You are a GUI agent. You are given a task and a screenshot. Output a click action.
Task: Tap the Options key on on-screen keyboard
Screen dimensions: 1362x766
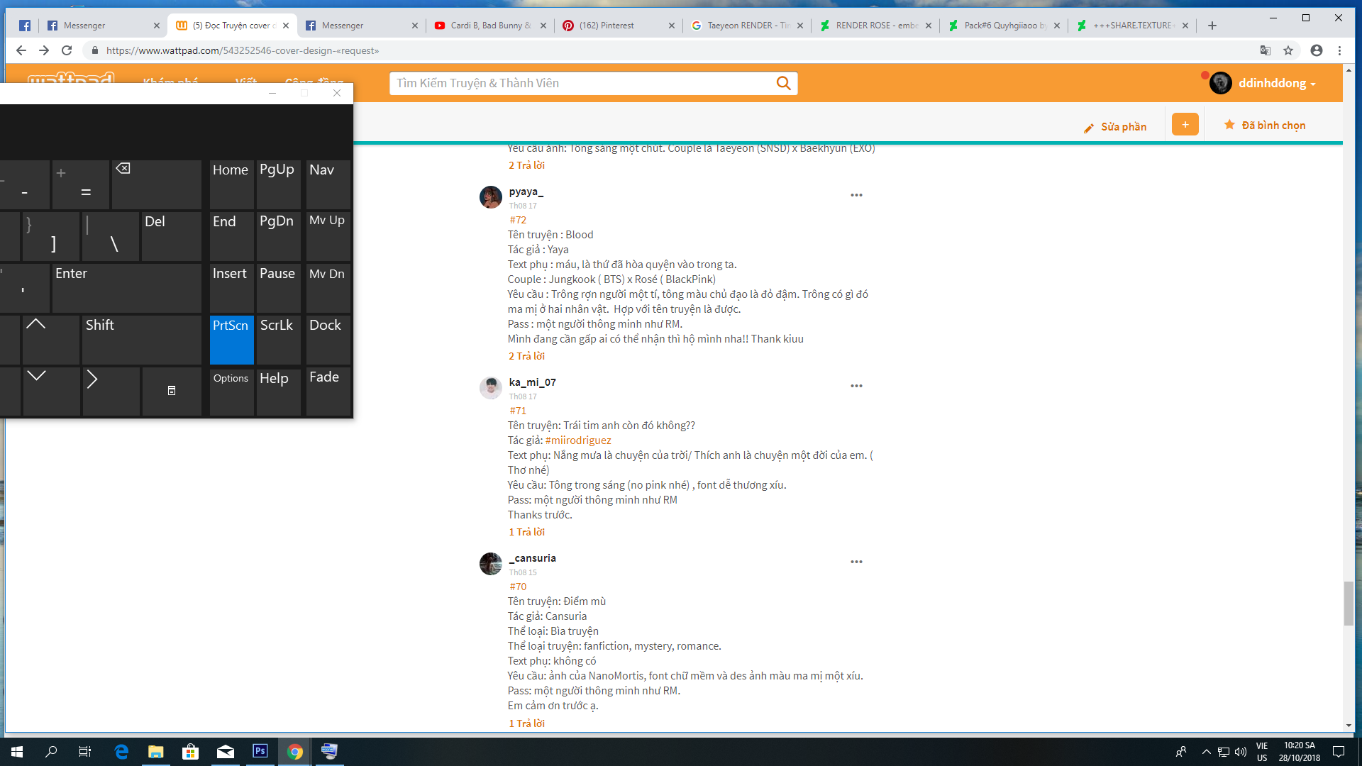tap(231, 391)
